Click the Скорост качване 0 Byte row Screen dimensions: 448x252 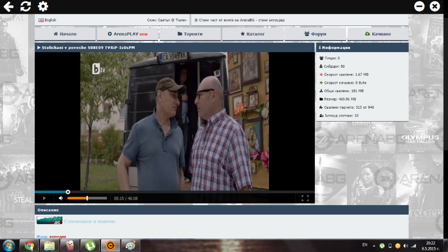pos(342,83)
